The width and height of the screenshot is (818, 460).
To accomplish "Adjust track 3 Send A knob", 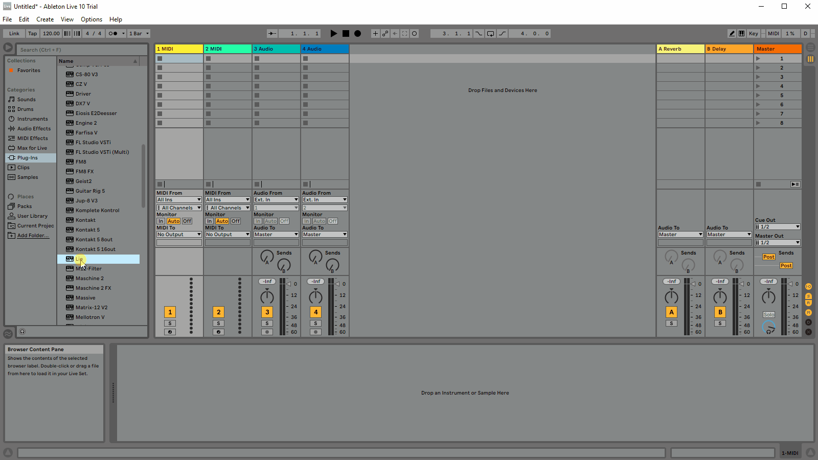I will [267, 257].
